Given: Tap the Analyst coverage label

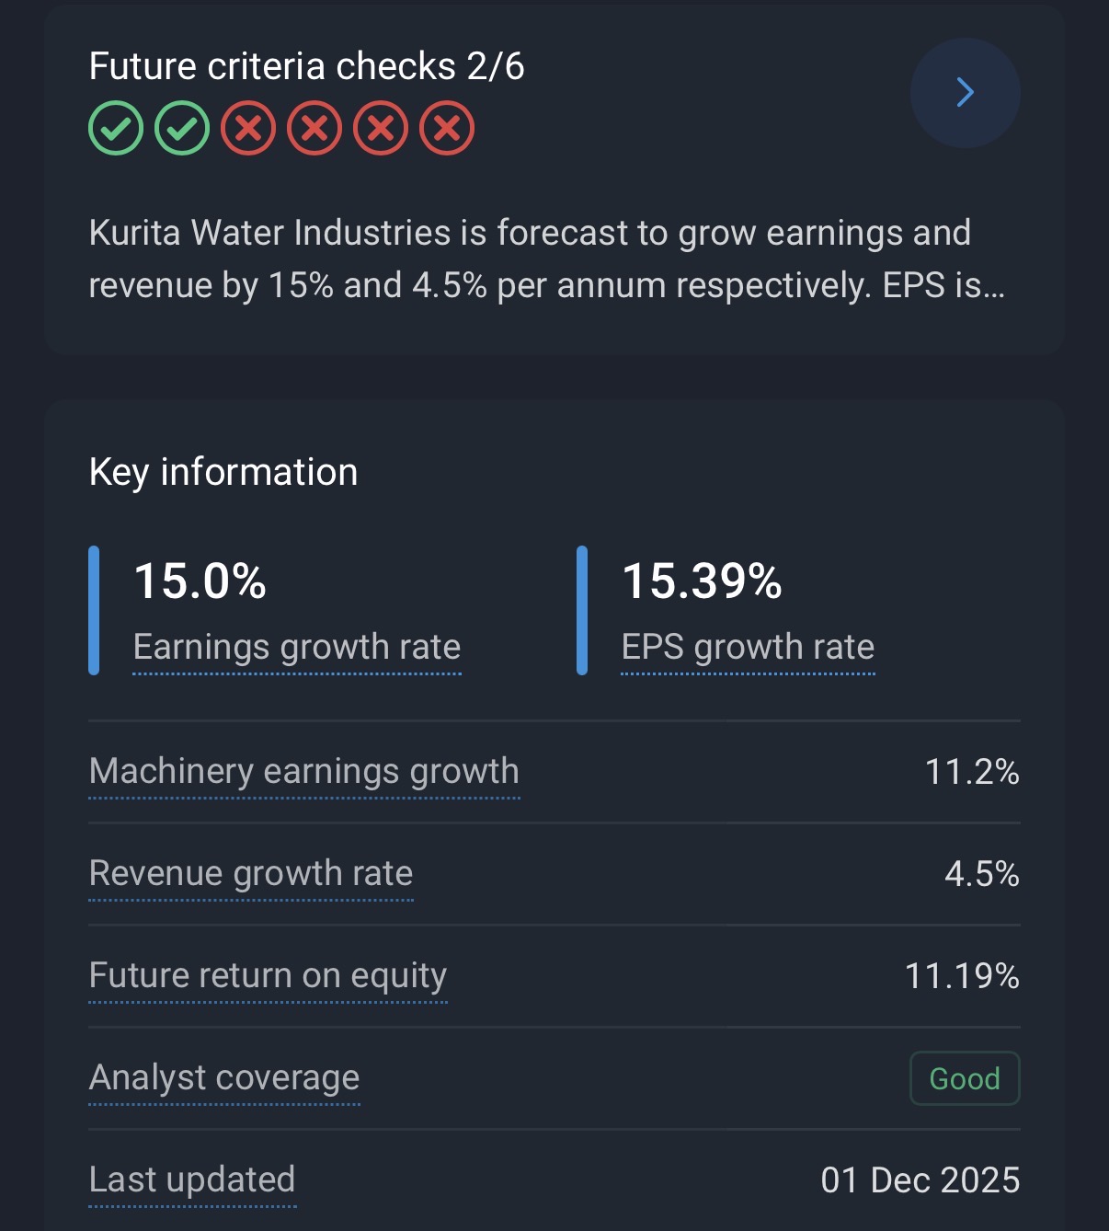Looking at the screenshot, I should 224,1077.
